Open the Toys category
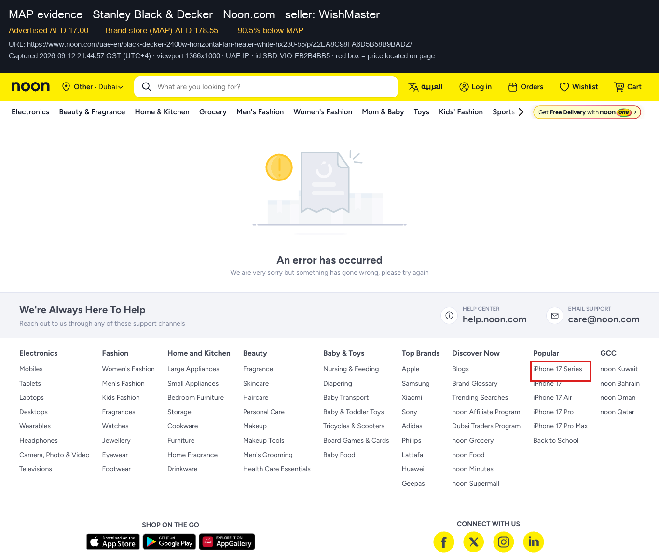This screenshot has height=555, width=659. pyautogui.click(x=422, y=112)
